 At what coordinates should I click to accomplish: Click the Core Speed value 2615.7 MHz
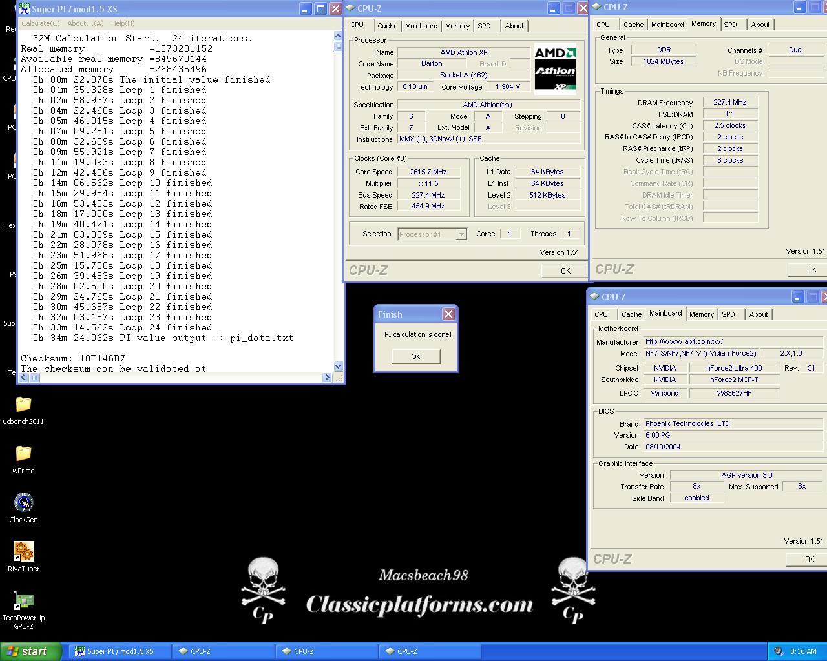point(428,172)
